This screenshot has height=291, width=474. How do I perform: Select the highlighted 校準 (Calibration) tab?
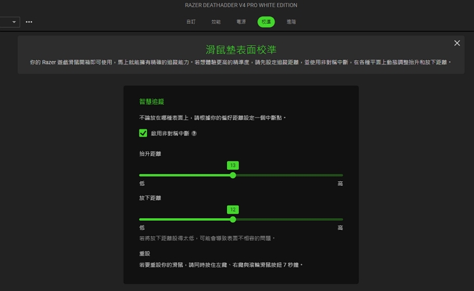[266, 22]
